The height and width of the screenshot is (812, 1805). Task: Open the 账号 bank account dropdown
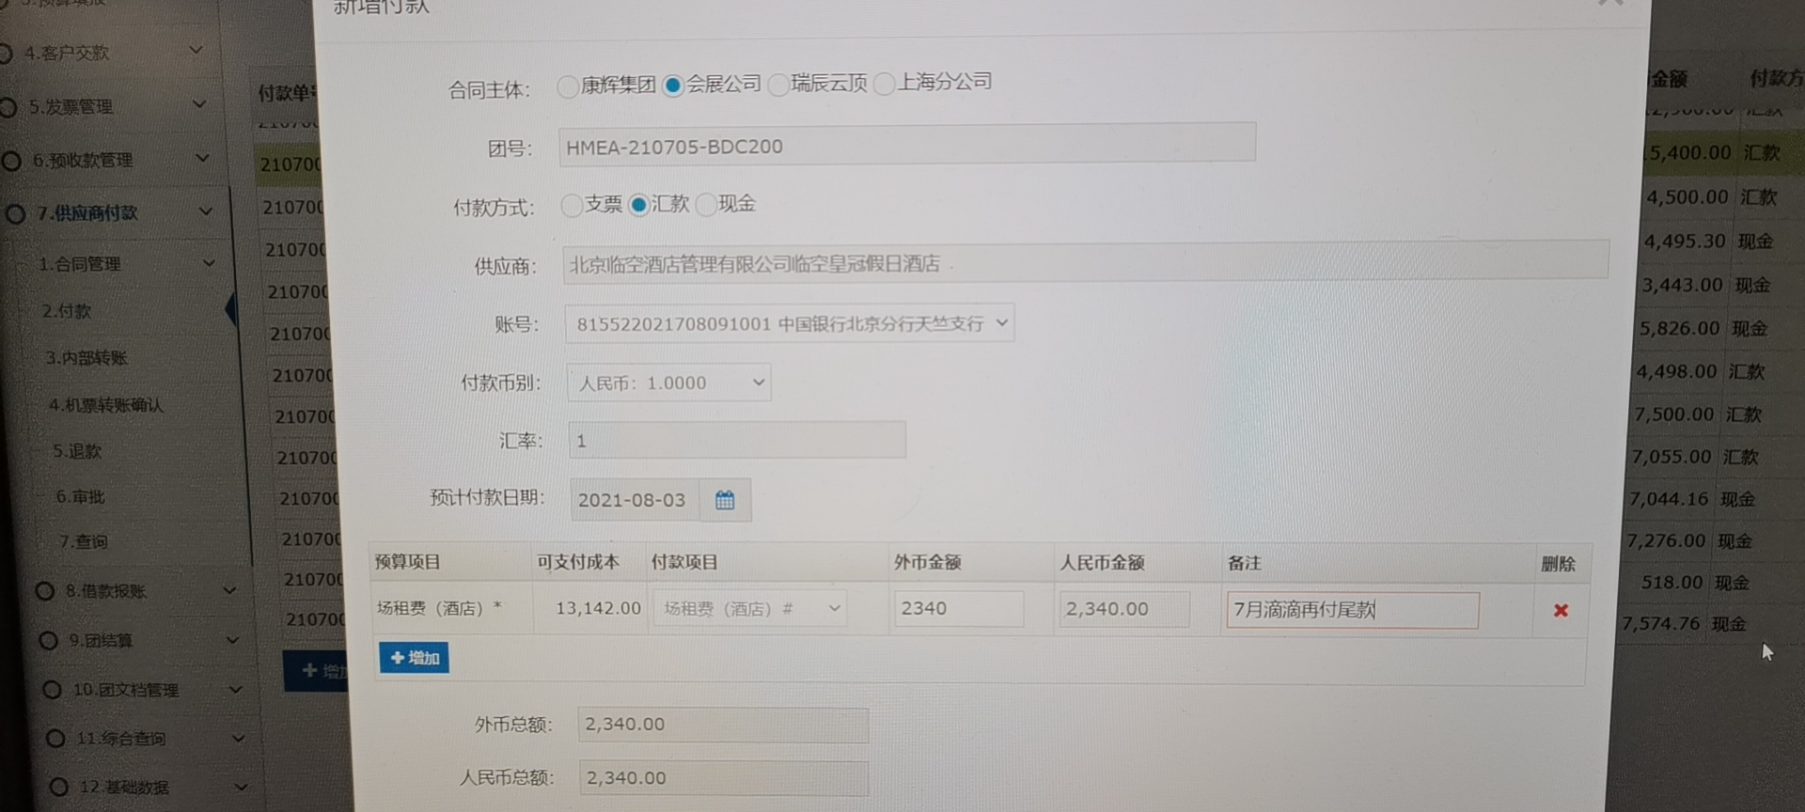(x=789, y=323)
